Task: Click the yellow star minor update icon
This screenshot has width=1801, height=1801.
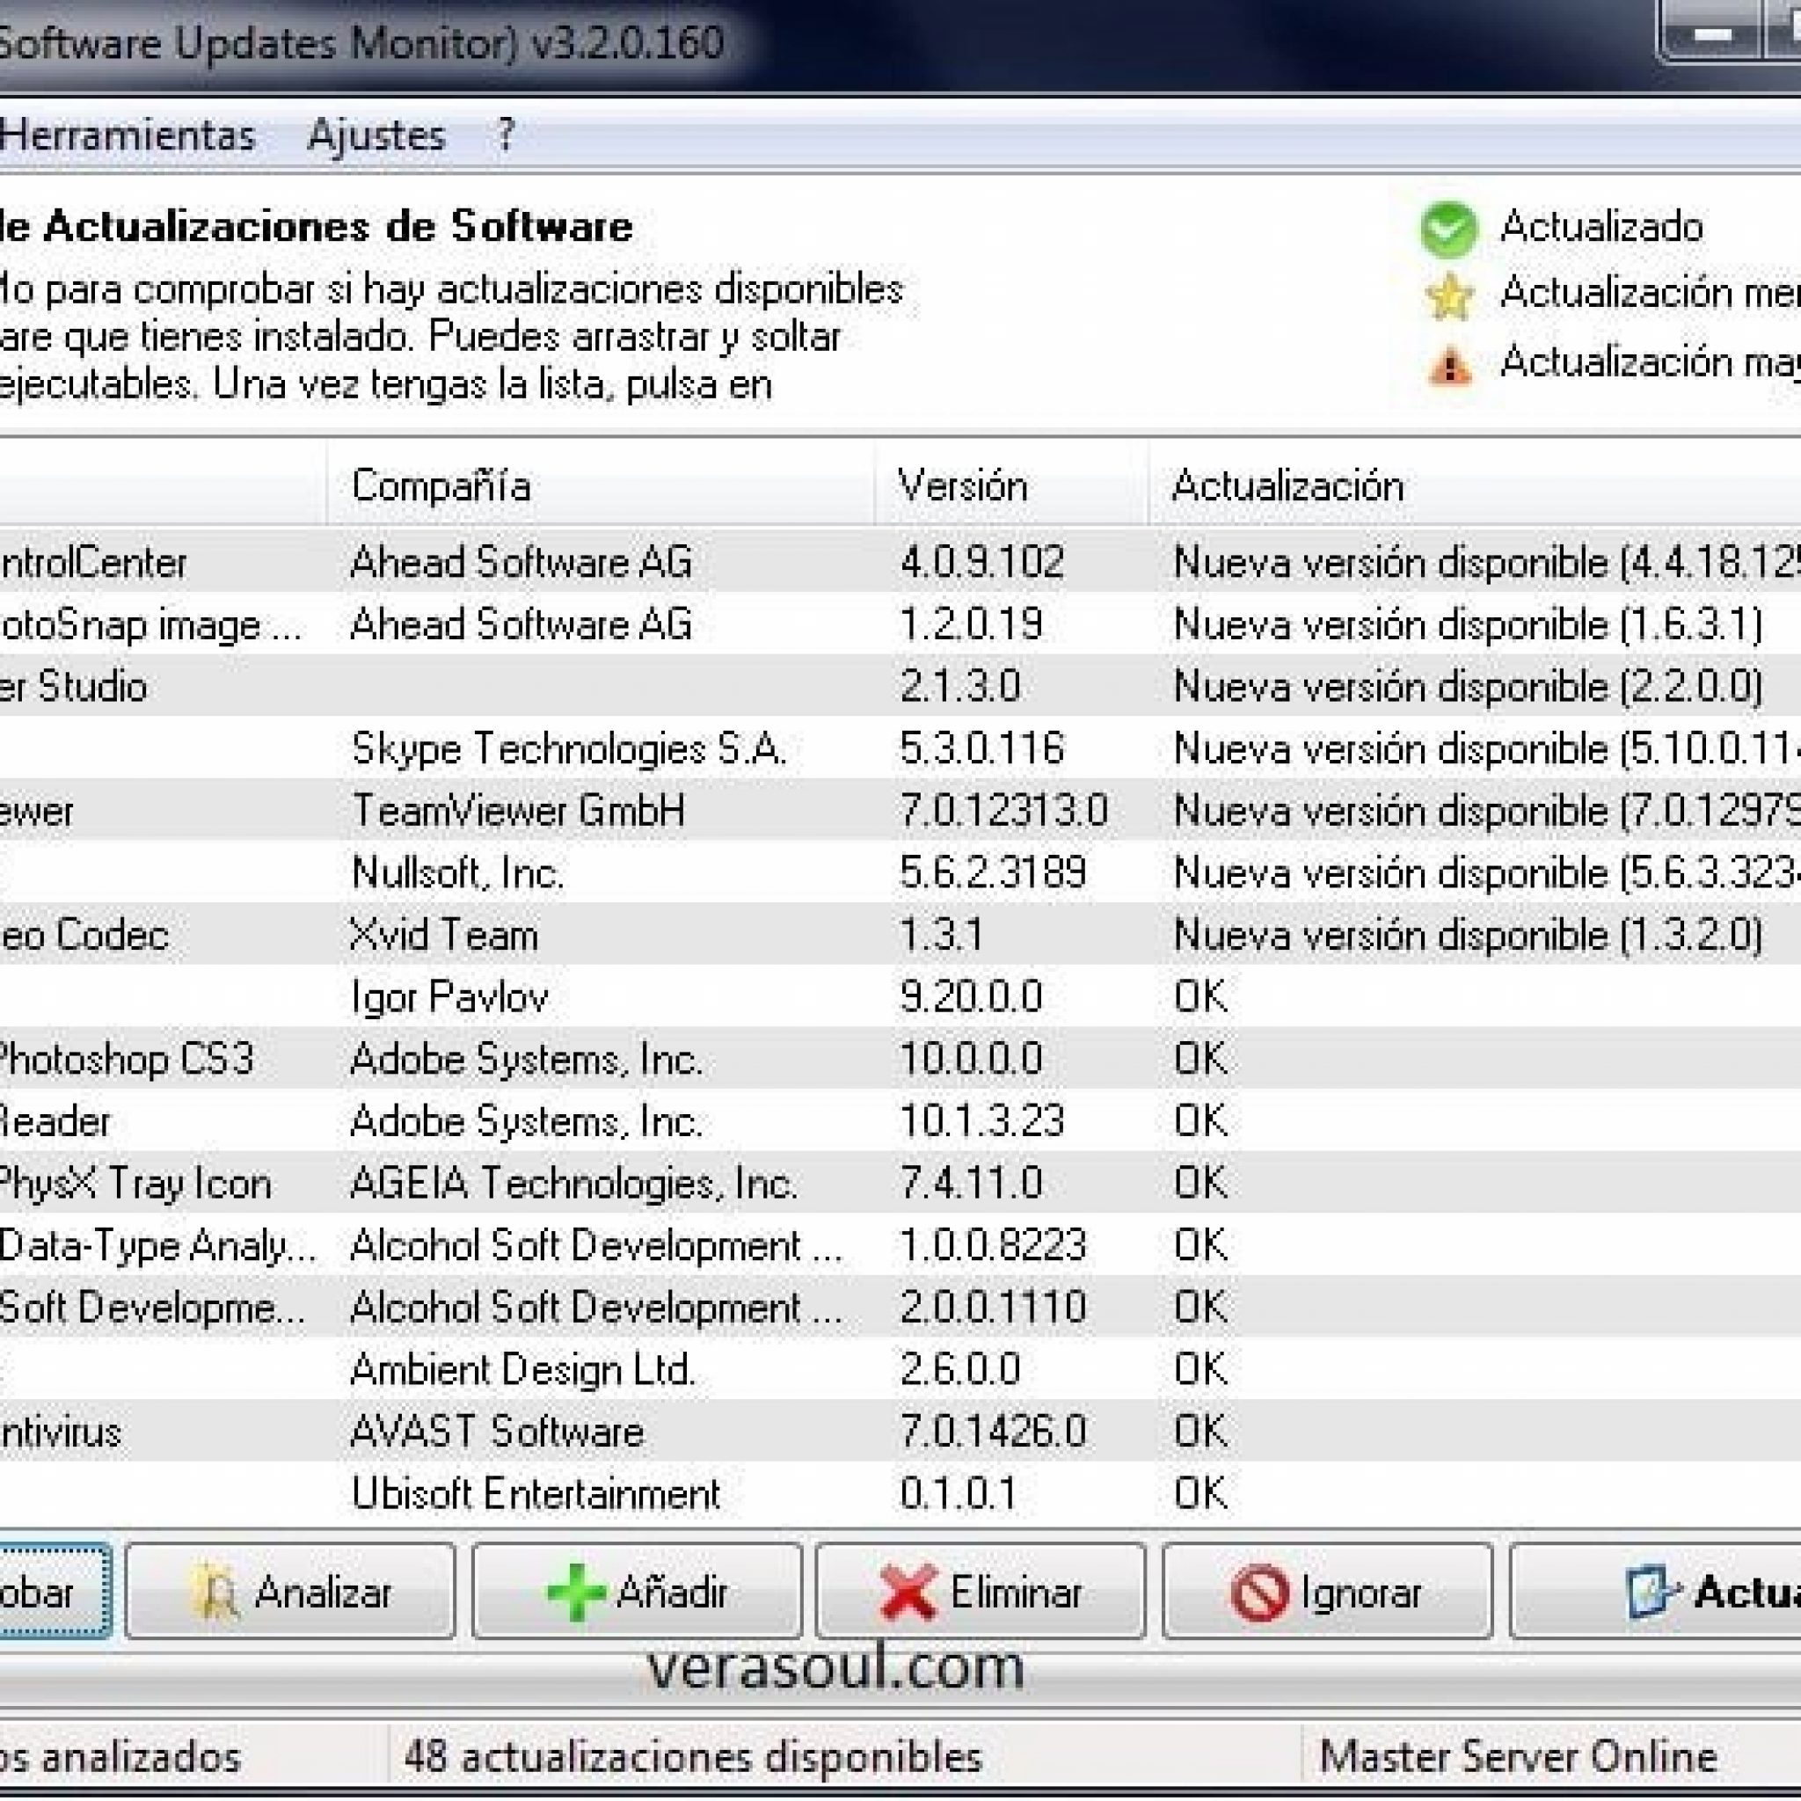Action: point(1448,296)
